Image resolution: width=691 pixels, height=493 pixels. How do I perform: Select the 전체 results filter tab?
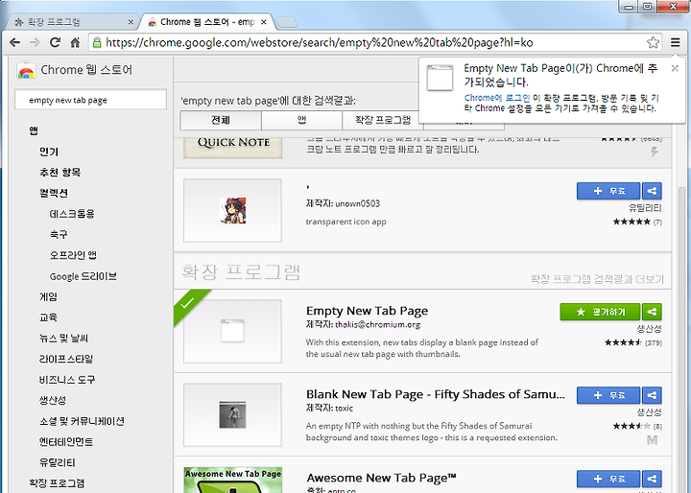[221, 120]
